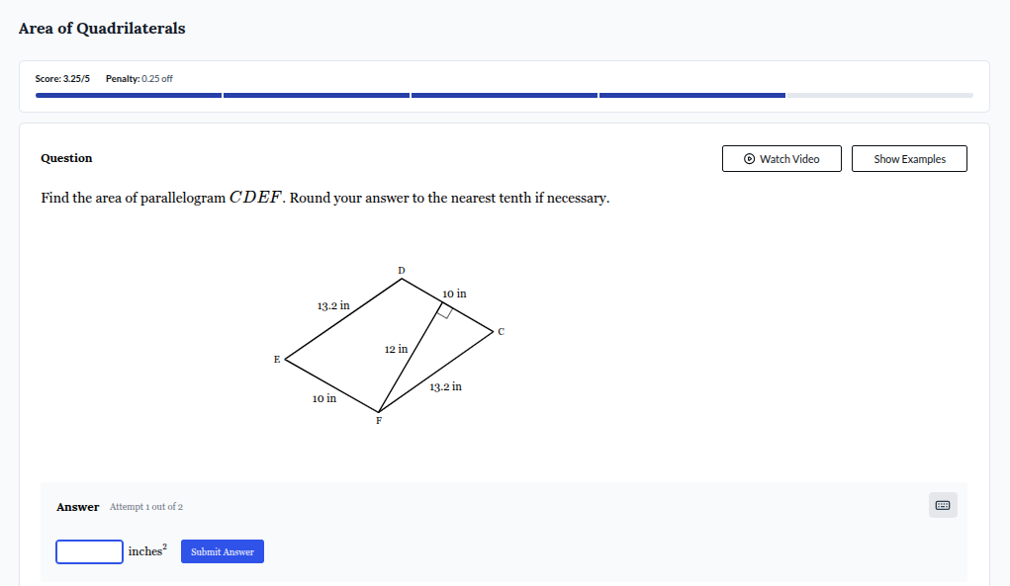Click the 12 in diagonal label

[x=398, y=348]
